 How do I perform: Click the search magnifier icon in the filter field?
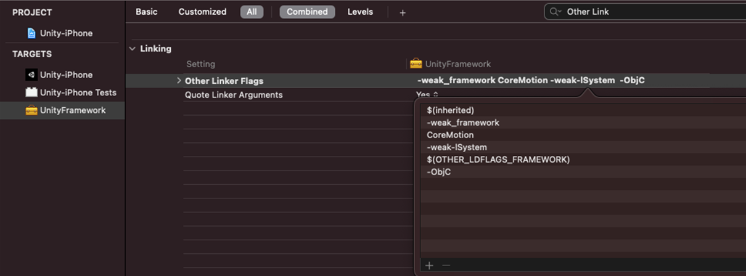coord(555,12)
